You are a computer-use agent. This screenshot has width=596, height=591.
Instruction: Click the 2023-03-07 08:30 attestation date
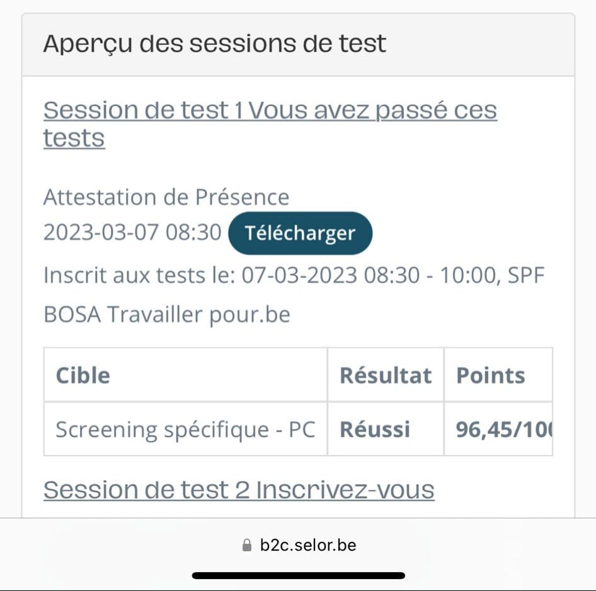132,233
